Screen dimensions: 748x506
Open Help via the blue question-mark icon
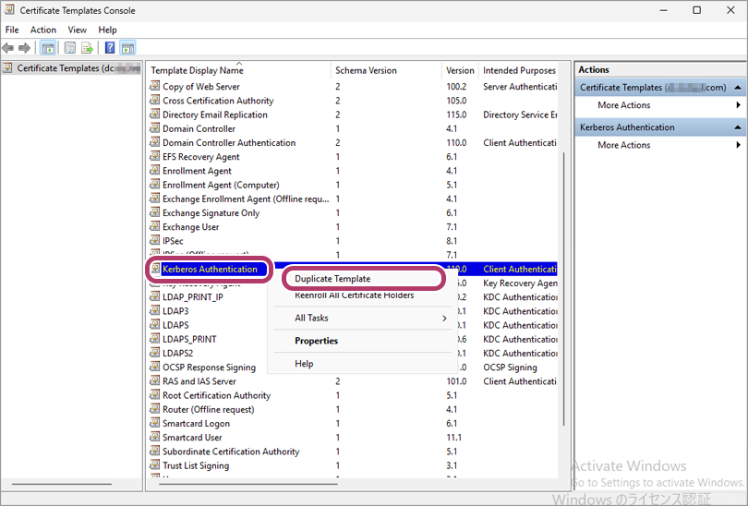click(110, 48)
